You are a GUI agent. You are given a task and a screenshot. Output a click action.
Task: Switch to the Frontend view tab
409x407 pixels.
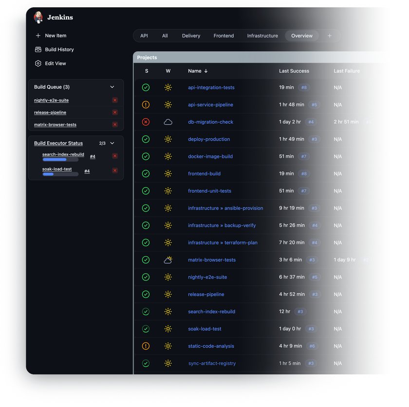(x=223, y=36)
